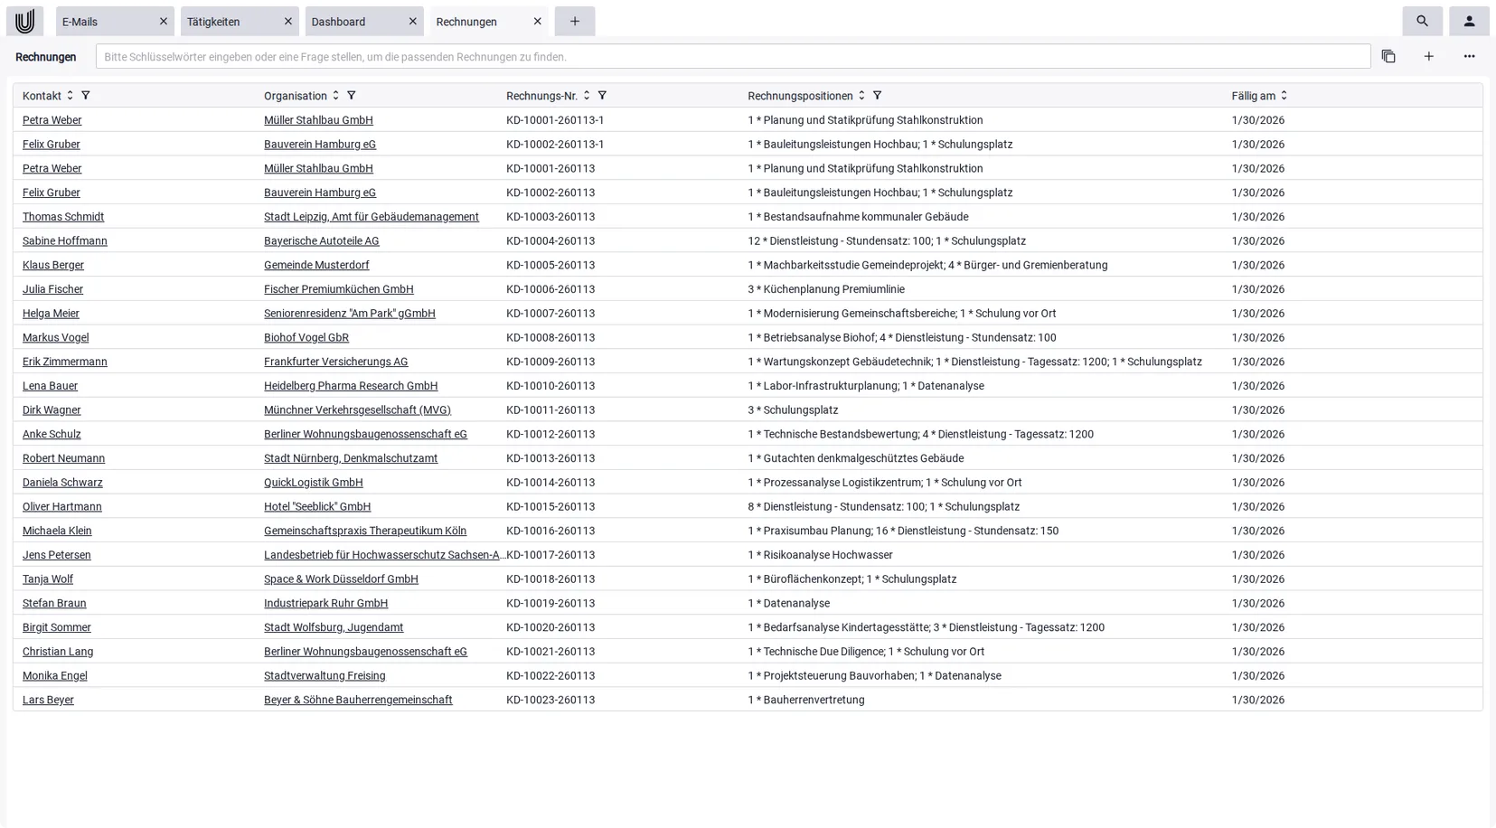The image size is (1496, 828).
Task: Open the more options ellipsis menu
Action: 1469,56
